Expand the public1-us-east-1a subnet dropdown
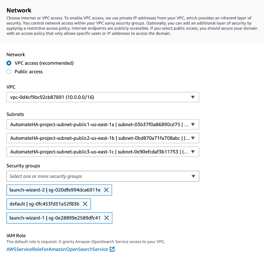Screen dimensions: 264x258 point(98,125)
